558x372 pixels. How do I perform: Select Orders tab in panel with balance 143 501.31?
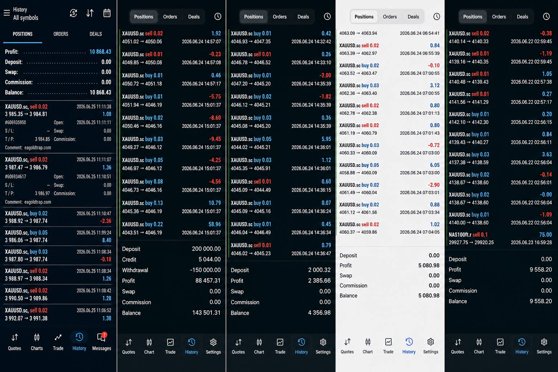170,17
